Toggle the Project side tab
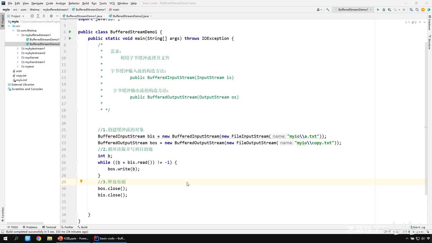The width and height of the screenshot is (432, 243). [2, 21]
